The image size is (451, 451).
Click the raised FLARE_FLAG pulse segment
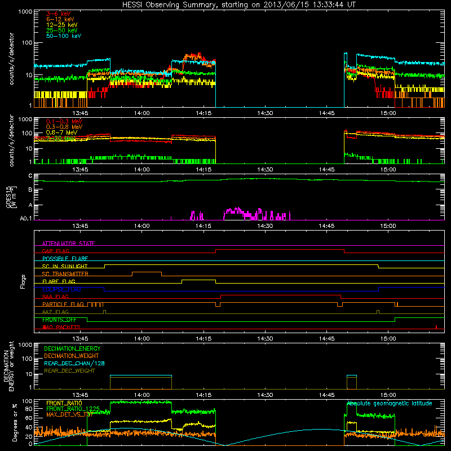click(x=198, y=280)
